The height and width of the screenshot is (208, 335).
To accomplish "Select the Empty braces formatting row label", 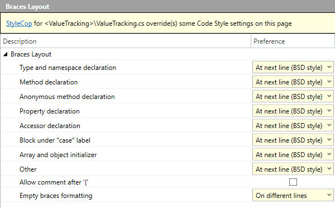I will (56, 196).
